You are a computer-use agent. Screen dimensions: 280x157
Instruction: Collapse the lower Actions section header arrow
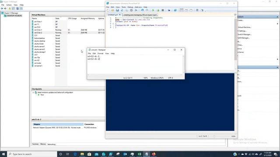click(x=277, y=67)
